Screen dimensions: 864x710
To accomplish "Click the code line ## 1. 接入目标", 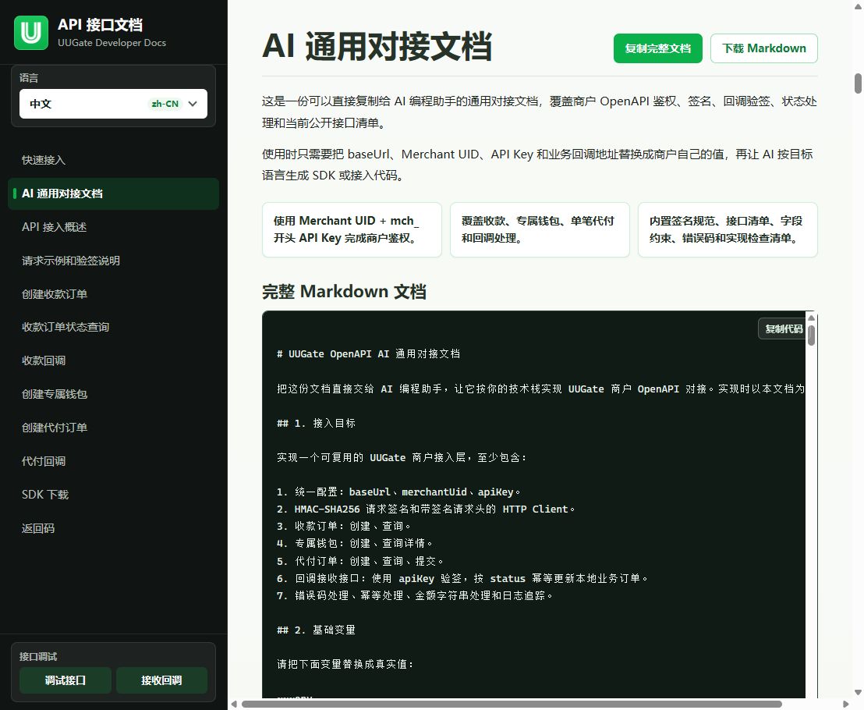I will click(316, 423).
